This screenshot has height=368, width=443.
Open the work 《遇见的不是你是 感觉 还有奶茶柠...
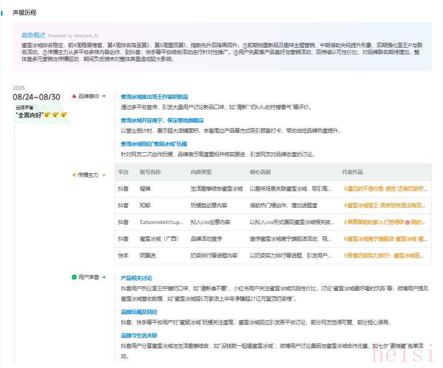coord(385,189)
